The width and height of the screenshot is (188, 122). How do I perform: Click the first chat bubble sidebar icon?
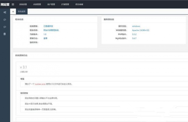coord(5,20)
